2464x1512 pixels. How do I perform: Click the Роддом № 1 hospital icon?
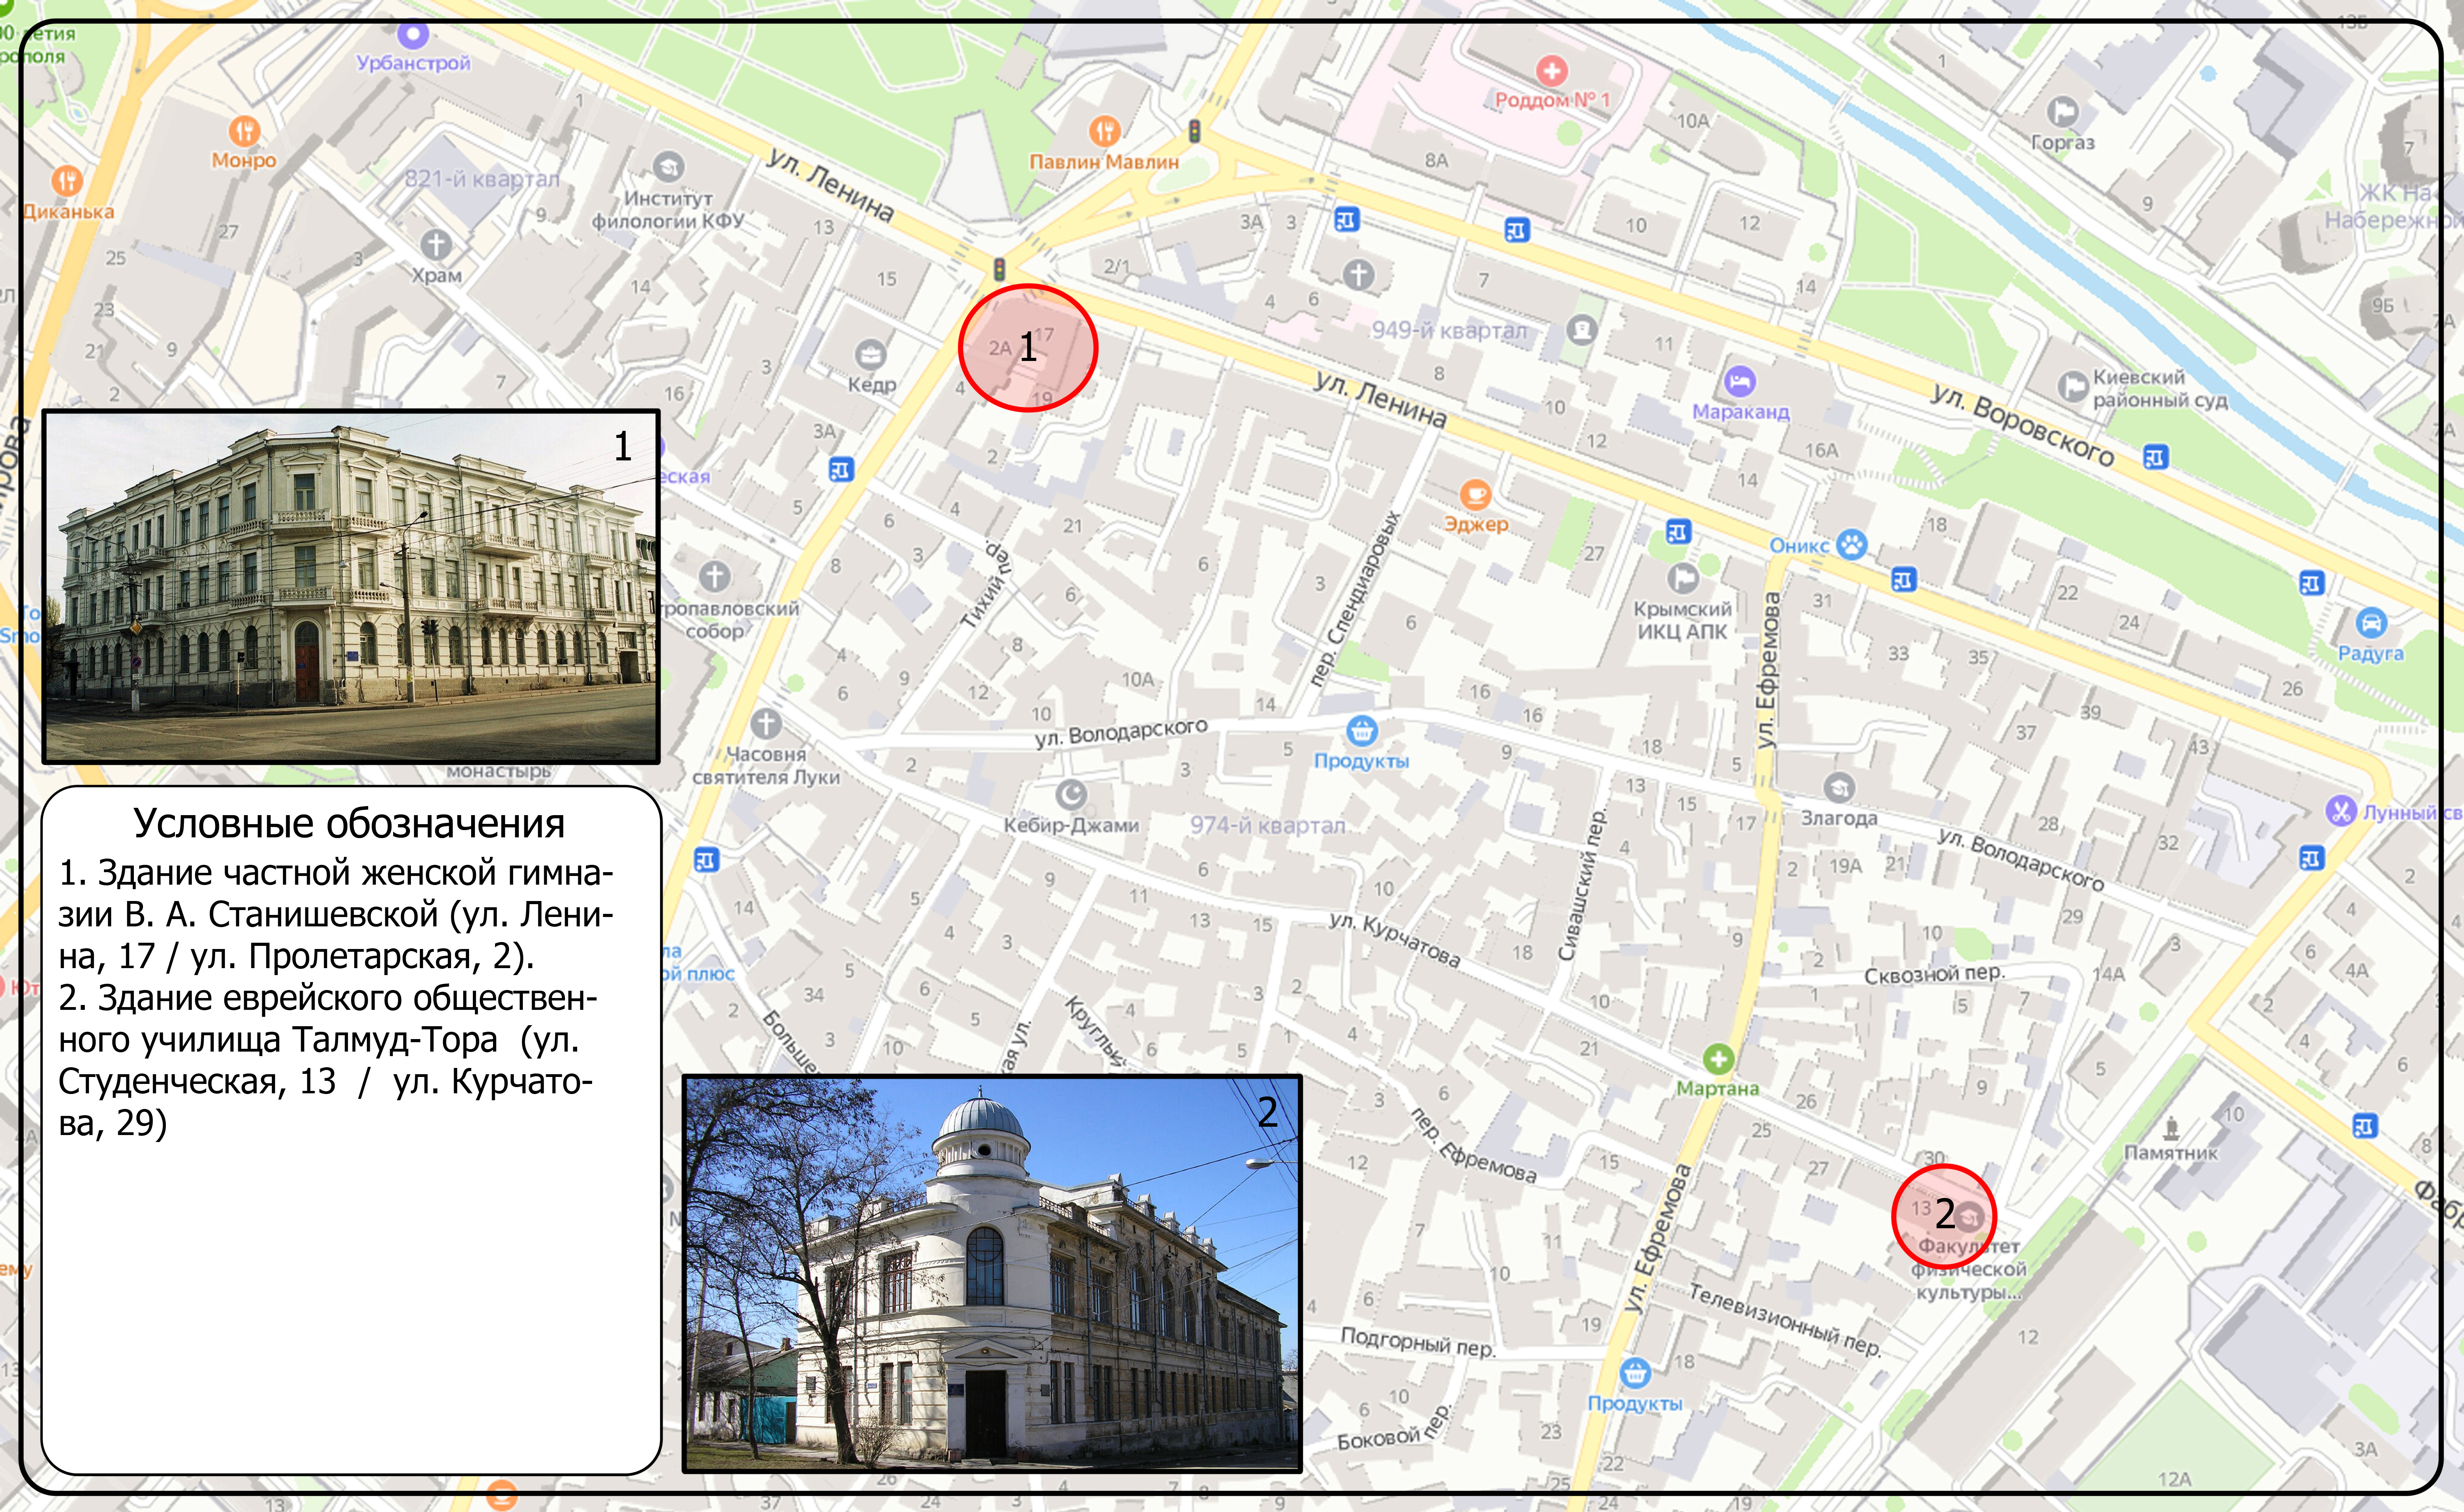pyautogui.click(x=1552, y=71)
